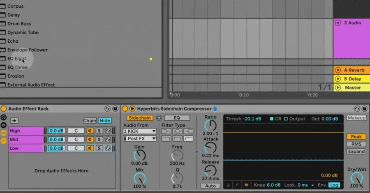Select bell peak filter type icon
This screenshot has width=370, height=193.
click(x=178, y=131)
